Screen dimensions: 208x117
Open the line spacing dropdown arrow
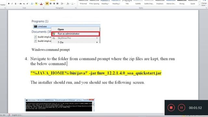[x=64, y=4]
